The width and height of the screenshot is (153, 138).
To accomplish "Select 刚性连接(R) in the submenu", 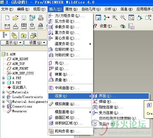I will 121,107.
